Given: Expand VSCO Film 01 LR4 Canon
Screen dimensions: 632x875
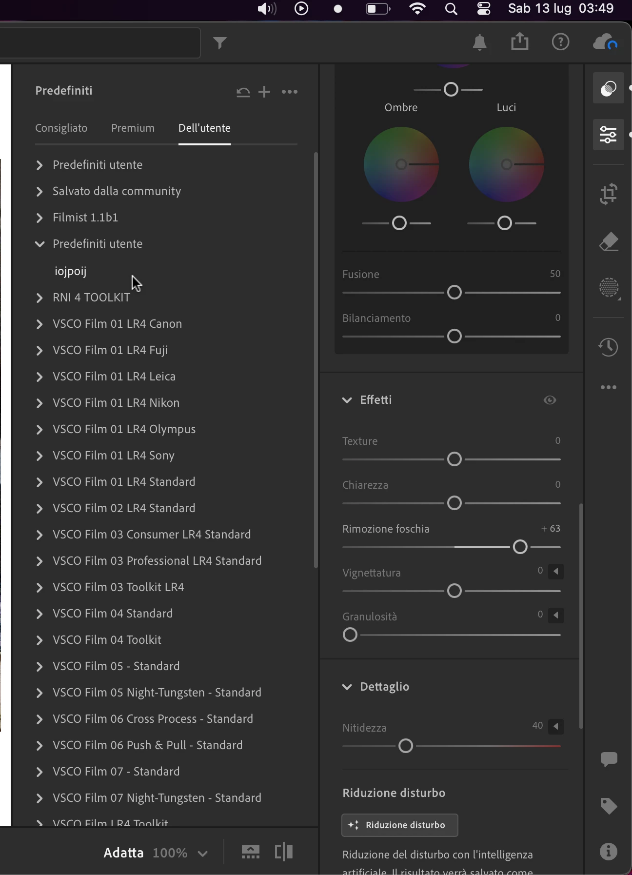Looking at the screenshot, I should 39,324.
